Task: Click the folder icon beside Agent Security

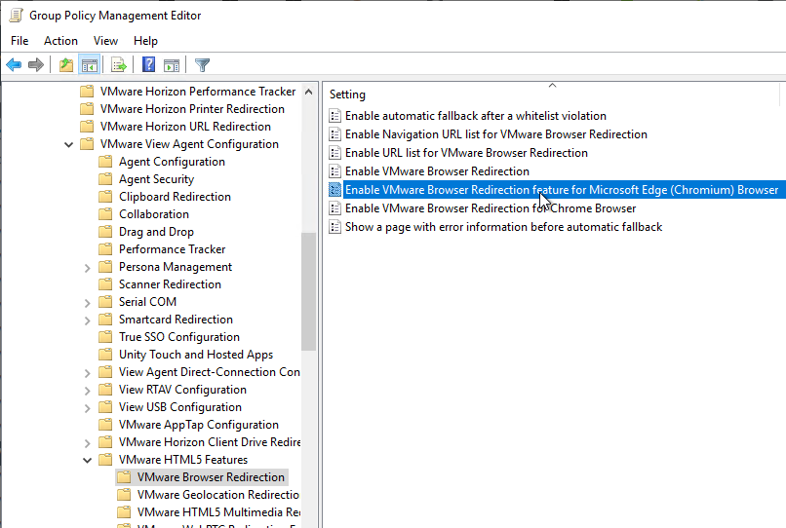Action: [x=105, y=179]
